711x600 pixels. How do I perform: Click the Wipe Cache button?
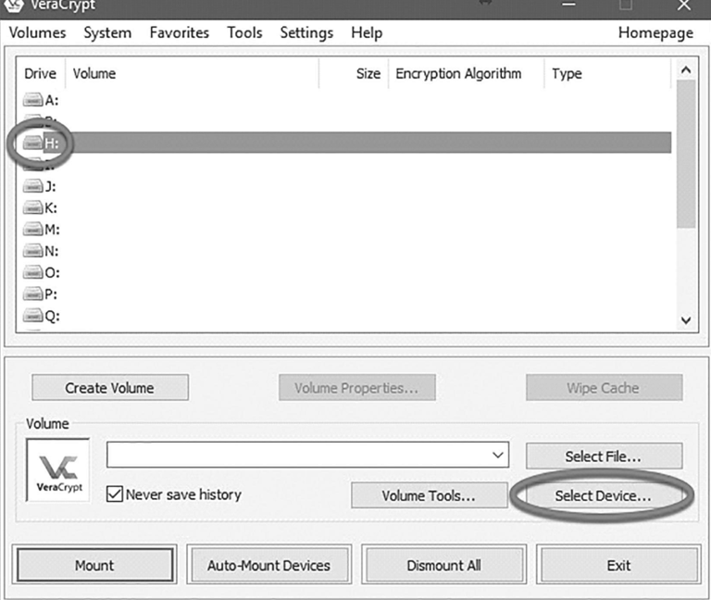tap(604, 388)
